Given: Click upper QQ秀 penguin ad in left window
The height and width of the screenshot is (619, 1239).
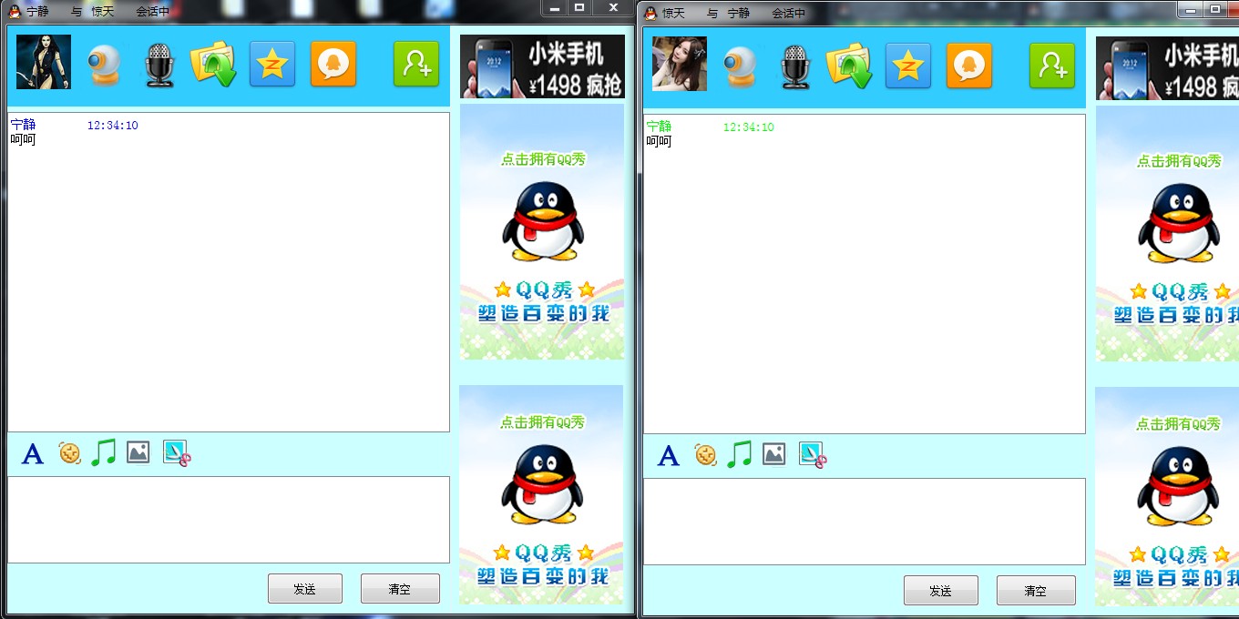Looking at the screenshot, I should (542, 231).
